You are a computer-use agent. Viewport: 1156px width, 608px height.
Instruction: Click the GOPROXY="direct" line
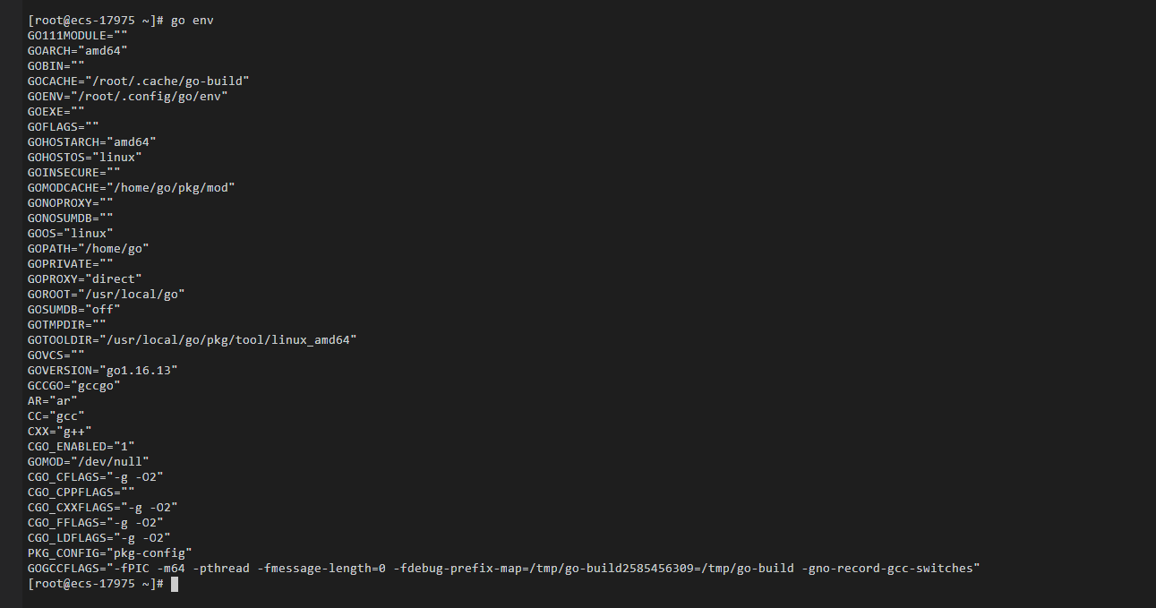[85, 278]
